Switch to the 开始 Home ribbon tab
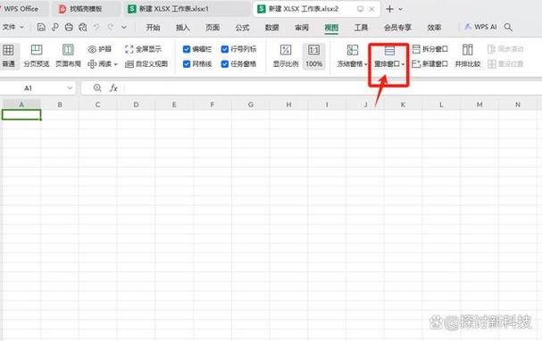 pos(153,28)
